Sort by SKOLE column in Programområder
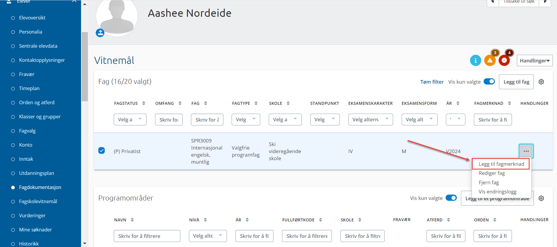Image resolution: width=557 pixels, height=247 pixels. click(x=360, y=220)
